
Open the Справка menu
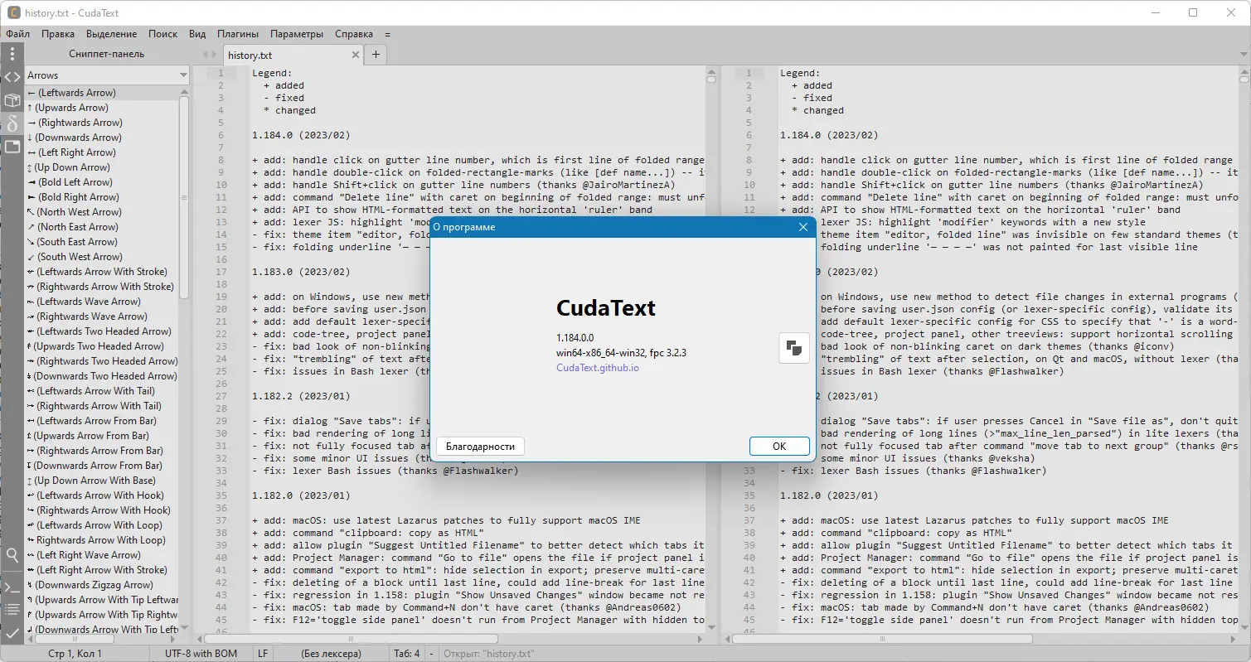354,34
